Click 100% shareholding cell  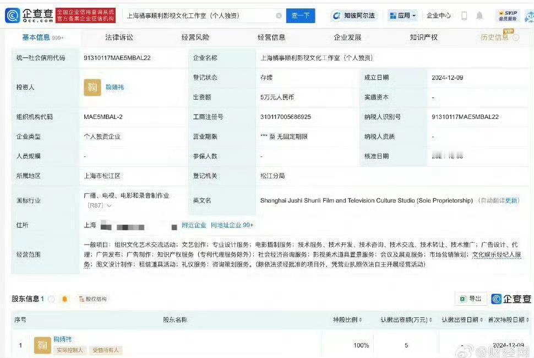[x=361, y=345]
